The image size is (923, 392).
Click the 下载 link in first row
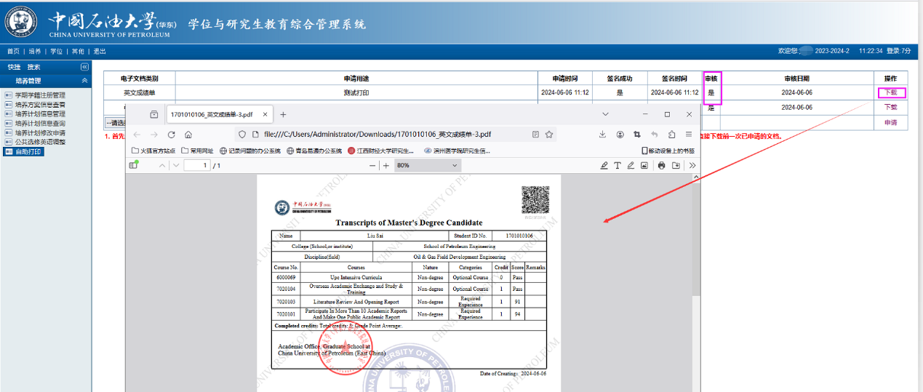point(891,92)
